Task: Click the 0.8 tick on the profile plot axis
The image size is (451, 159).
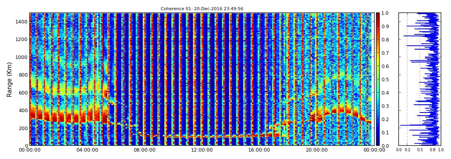Action: tap(433, 150)
